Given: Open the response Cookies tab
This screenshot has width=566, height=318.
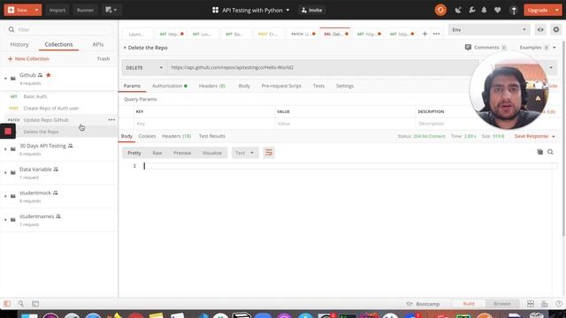Looking at the screenshot, I should tap(147, 136).
